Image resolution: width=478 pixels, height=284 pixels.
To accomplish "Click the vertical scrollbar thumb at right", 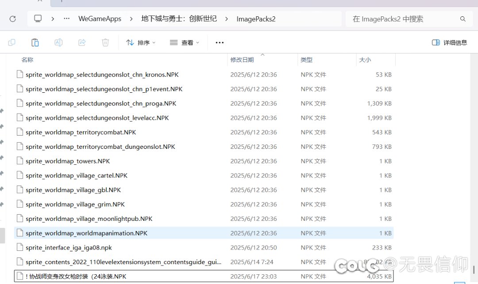I will pos(474,269).
